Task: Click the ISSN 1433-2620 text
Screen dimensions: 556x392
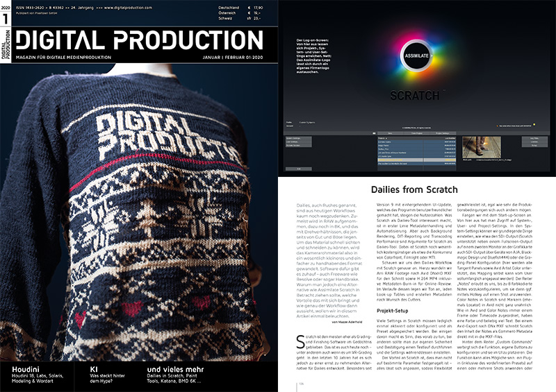Action: (x=31, y=8)
